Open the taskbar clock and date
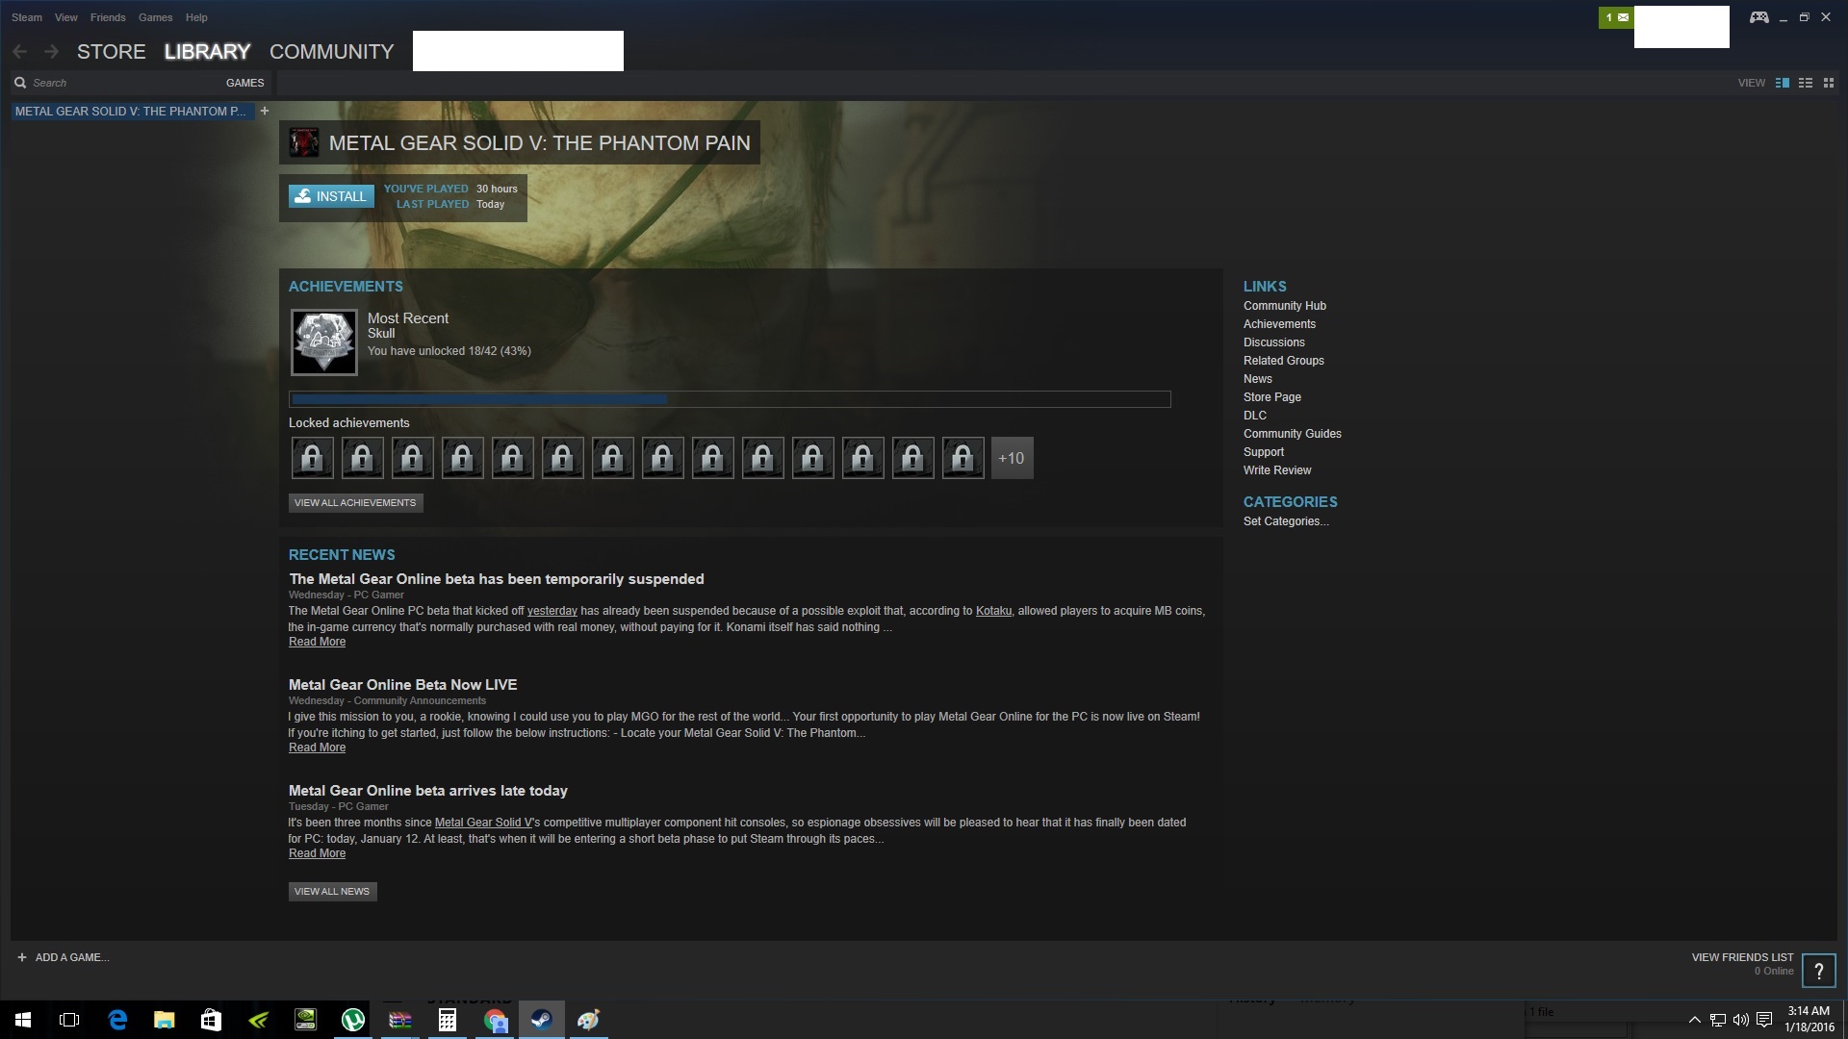 1809,1020
